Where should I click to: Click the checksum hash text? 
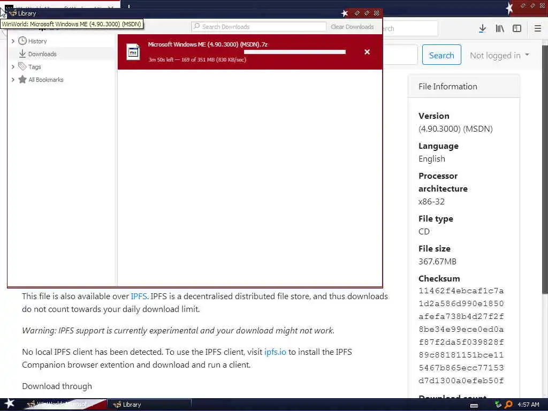click(461, 336)
